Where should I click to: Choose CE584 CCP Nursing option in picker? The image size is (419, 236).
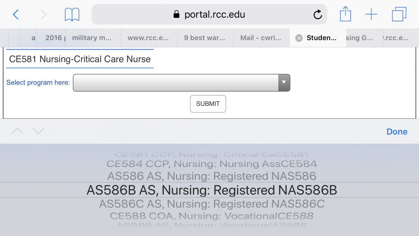(212, 164)
